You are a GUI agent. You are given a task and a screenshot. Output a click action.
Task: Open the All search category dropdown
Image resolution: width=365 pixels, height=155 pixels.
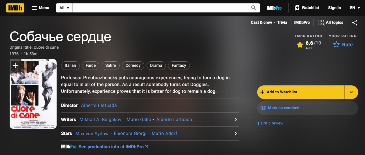tap(64, 8)
